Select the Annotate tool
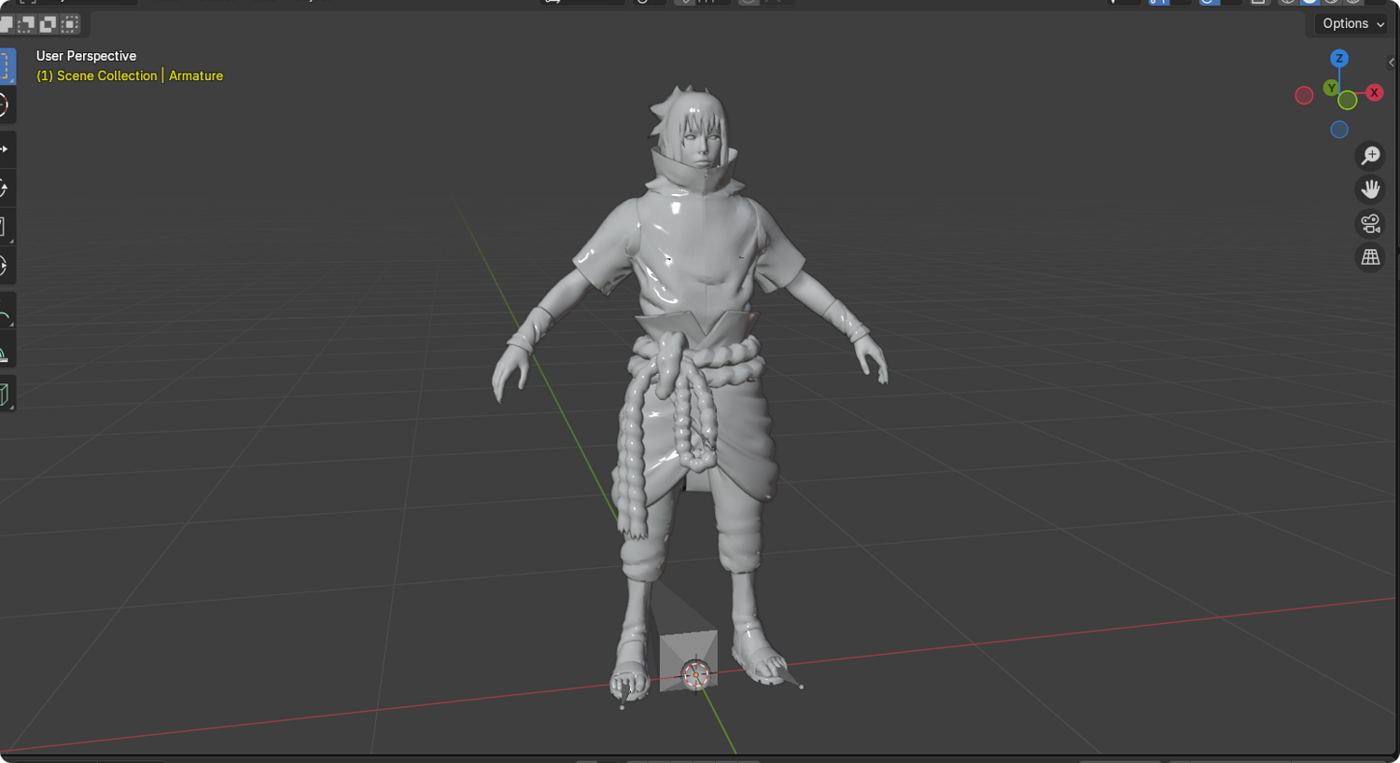The height and width of the screenshot is (763, 1400). point(6,312)
